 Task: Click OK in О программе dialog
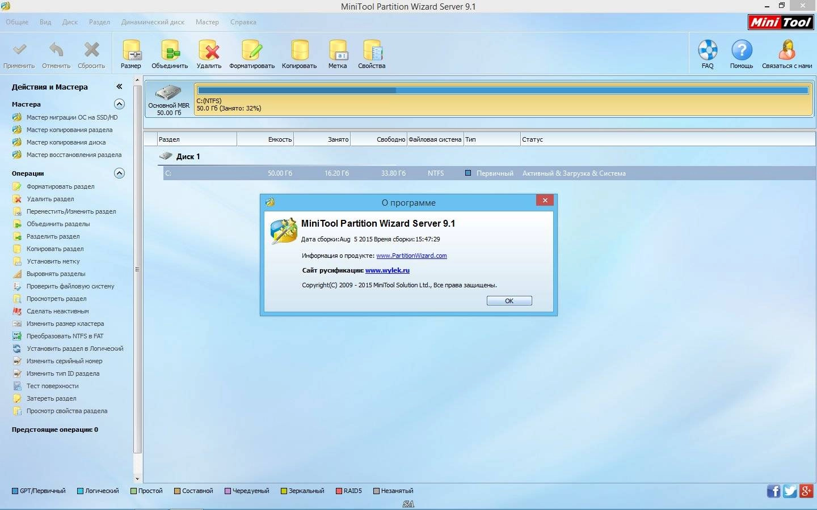click(509, 301)
